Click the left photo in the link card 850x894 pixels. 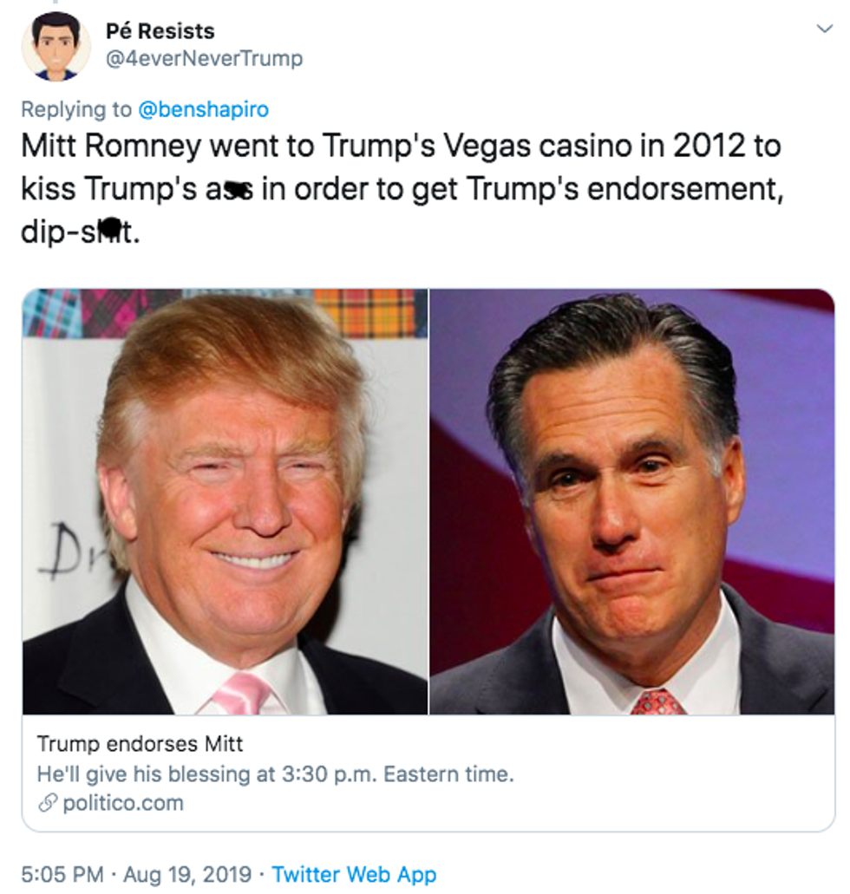tap(226, 501)
